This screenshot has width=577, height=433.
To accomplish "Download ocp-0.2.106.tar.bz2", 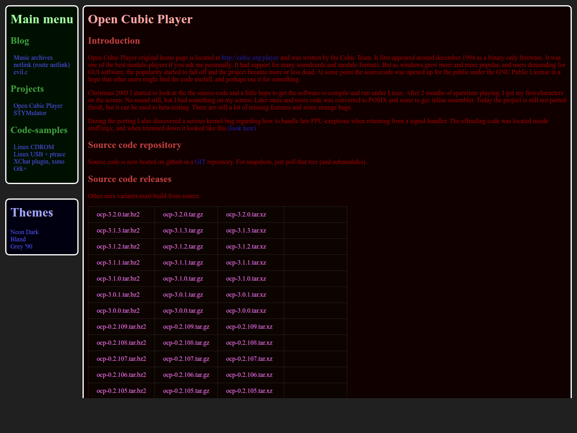I will click(121, 375).
